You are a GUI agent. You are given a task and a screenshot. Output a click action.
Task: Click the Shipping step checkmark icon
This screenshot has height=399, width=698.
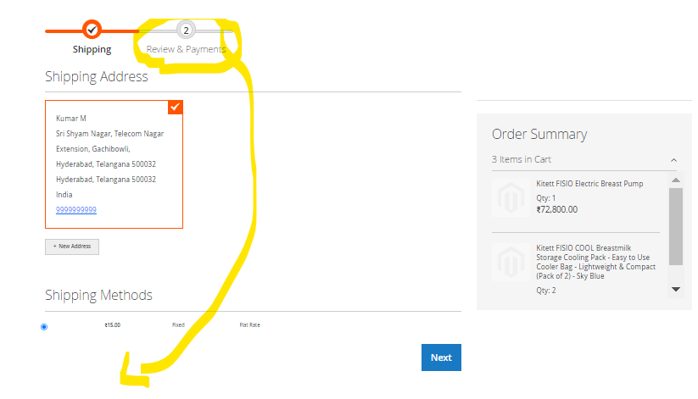(x=92, y=30)
